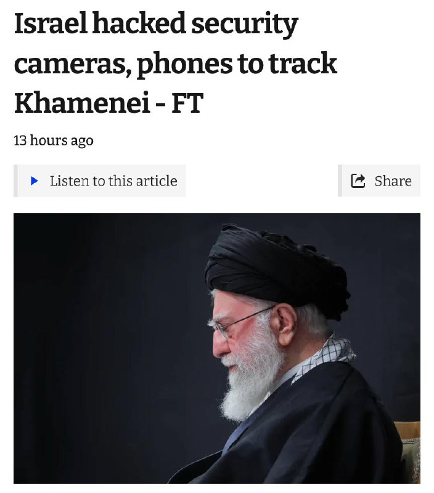Viewport: 434px width, 493px height.
Task: Click headline line cameras, phones to track
Action: tap(176, 64)
